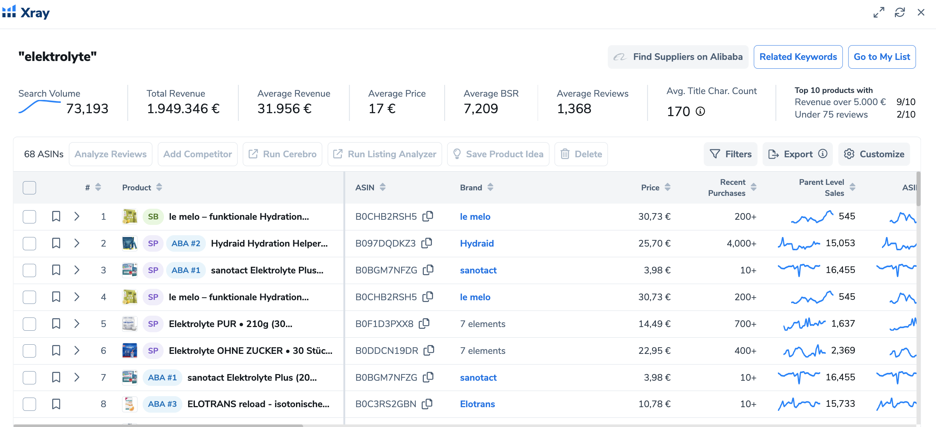This screenshot has height=427, width=936.
Task: Select checkbox for row 1 le melo
Action: [x=29, y=216]
